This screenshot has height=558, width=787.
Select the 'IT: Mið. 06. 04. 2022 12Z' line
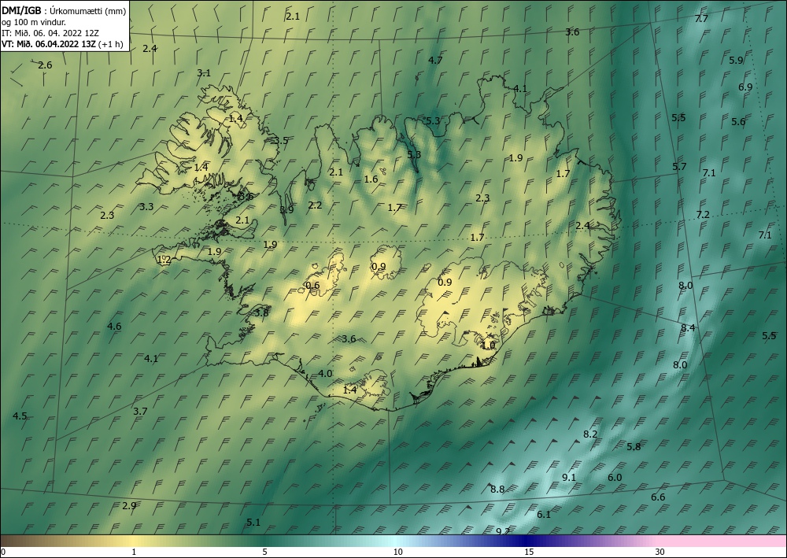[x=50, y=33]
